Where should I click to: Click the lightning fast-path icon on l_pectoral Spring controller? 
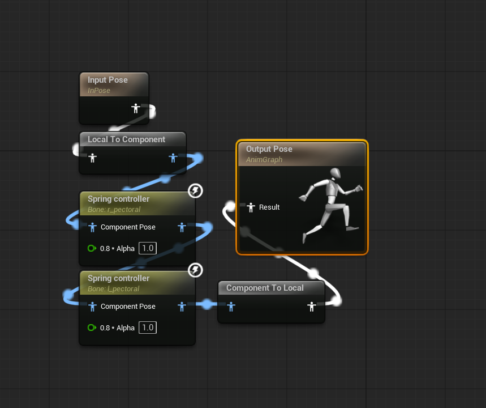[x=195, y=270]
